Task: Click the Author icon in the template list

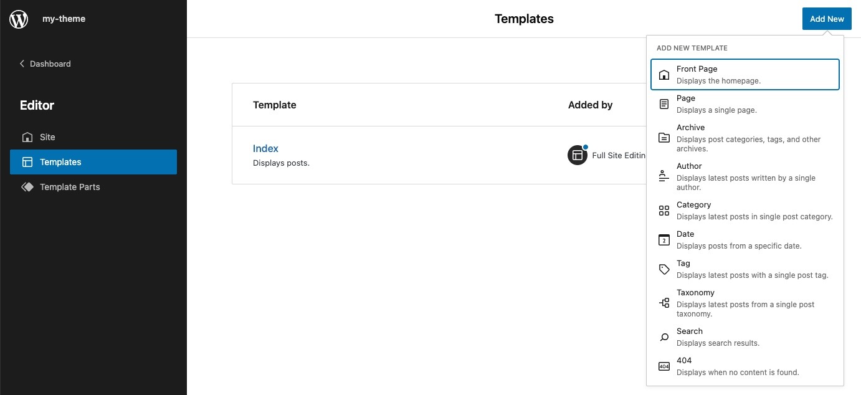Action: coord(664,176)
